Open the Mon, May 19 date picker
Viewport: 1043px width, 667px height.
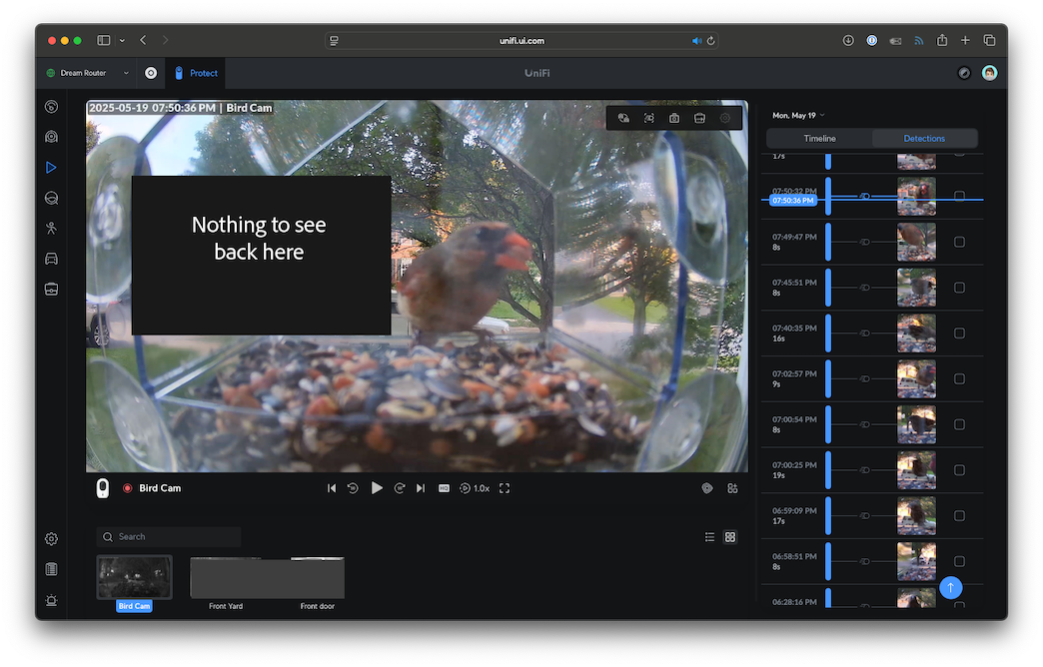[798, 116]
